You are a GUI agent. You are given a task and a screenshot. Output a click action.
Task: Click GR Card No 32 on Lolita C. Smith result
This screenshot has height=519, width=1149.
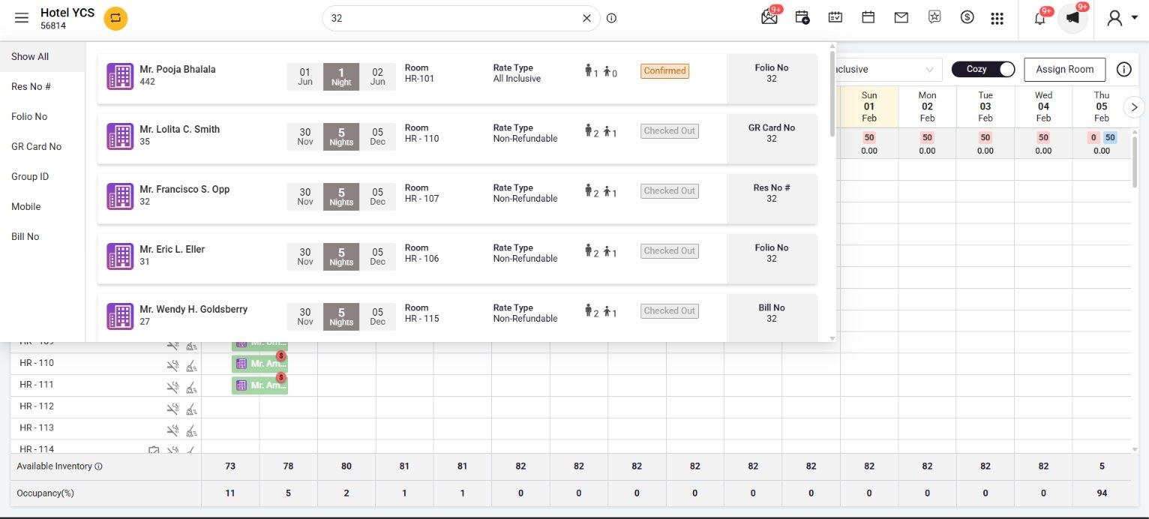click(x=772, y=133)
